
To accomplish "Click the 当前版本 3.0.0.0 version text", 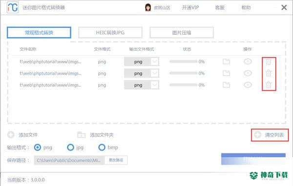I will (26, 180).
